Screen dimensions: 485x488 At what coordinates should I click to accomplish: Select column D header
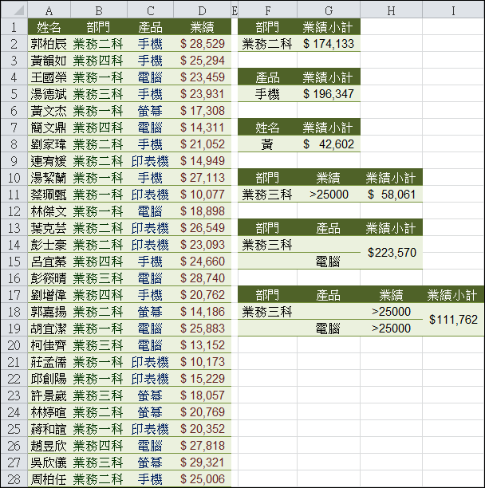[202, 10]
